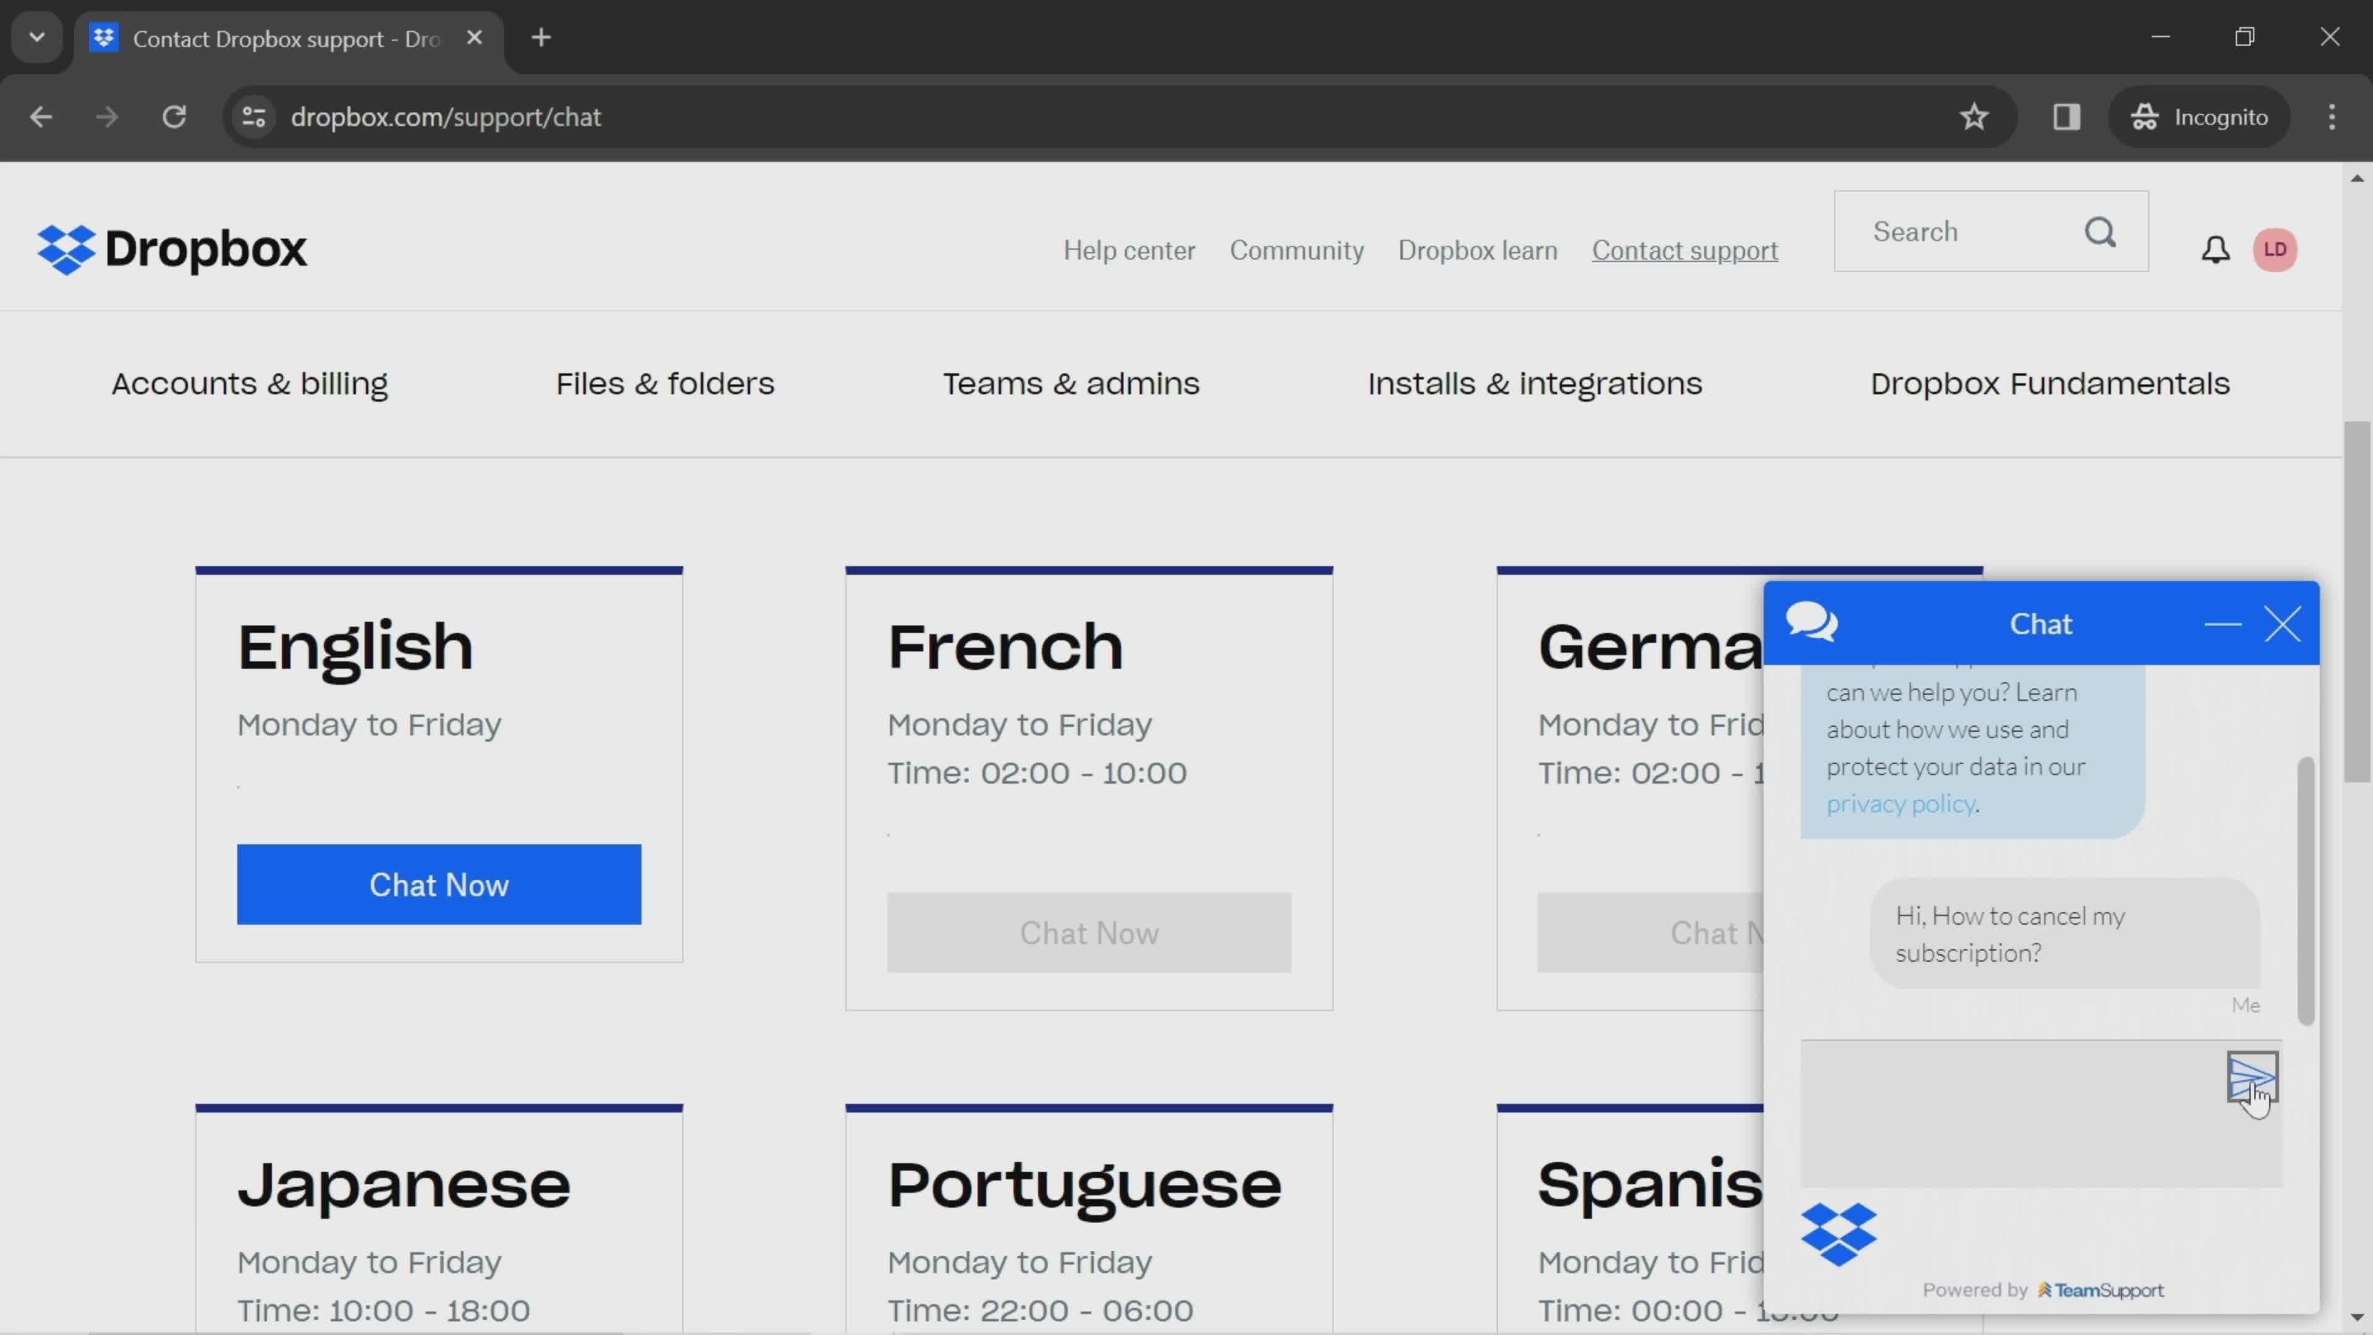Screen dimensions: 2373x1335
Task: Expand the browser three-dot menu
Action: pos(2330,116)
